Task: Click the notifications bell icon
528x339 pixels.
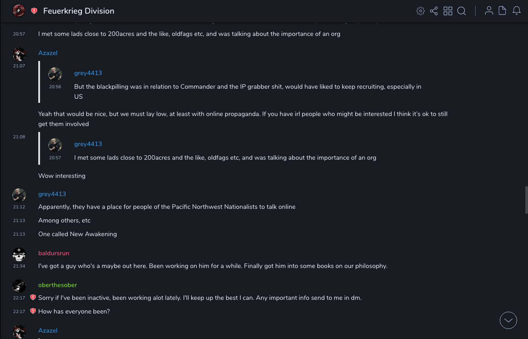Action: (x=517, y=11)
